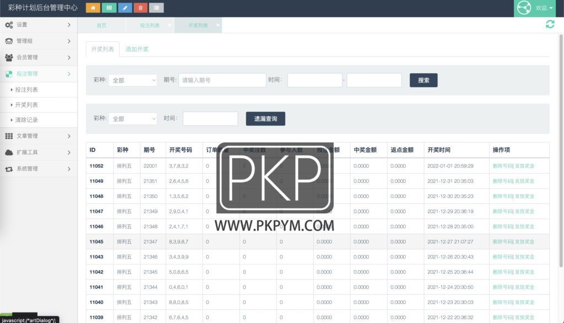The width and height of the screenshot is (564, 323).
Task: Click the 遗漏查询 button
Action: [265, 119]
